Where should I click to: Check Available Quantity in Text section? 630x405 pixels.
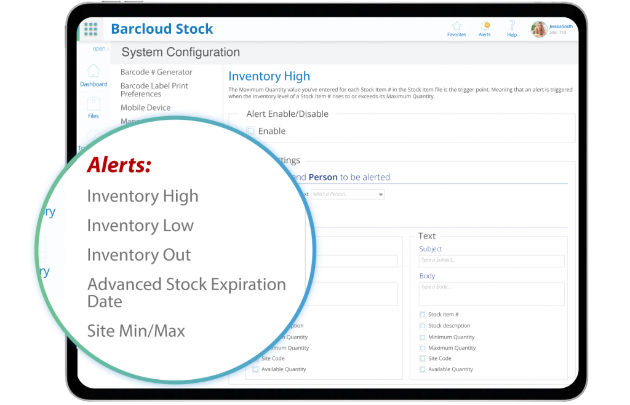coord(423,369)
